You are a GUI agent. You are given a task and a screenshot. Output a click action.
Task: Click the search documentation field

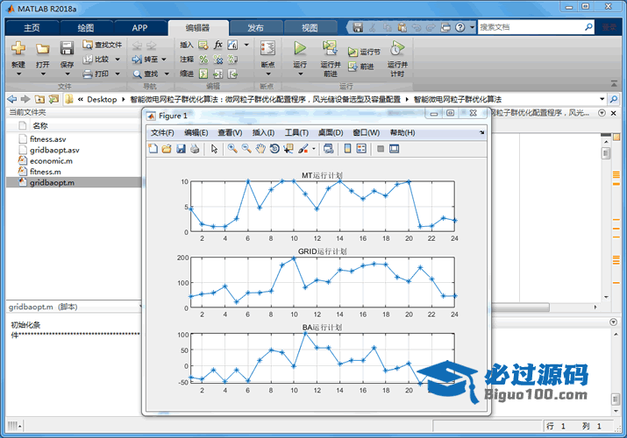531,27
